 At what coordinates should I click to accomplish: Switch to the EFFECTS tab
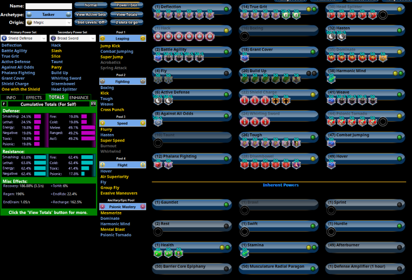click(x=34, y=97)
